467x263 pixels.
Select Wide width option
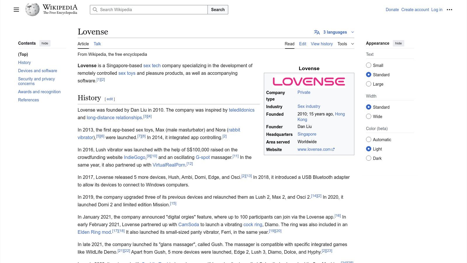pyautogui.click(x=369, y=116)
